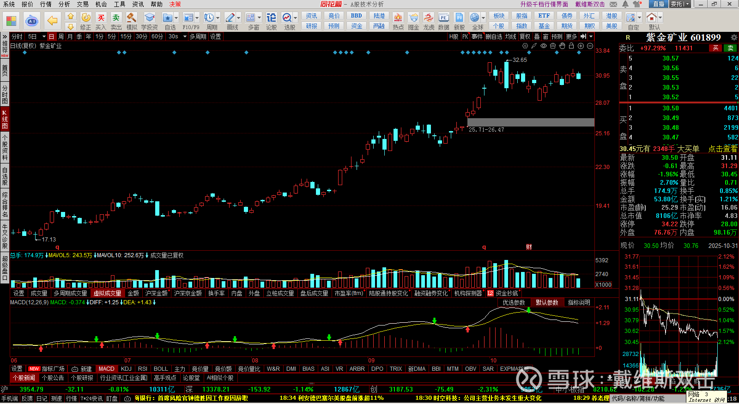Viewport: 739px width, 404px height.
Task: Open the 系统 menu
Action: [x=9, y=4]
